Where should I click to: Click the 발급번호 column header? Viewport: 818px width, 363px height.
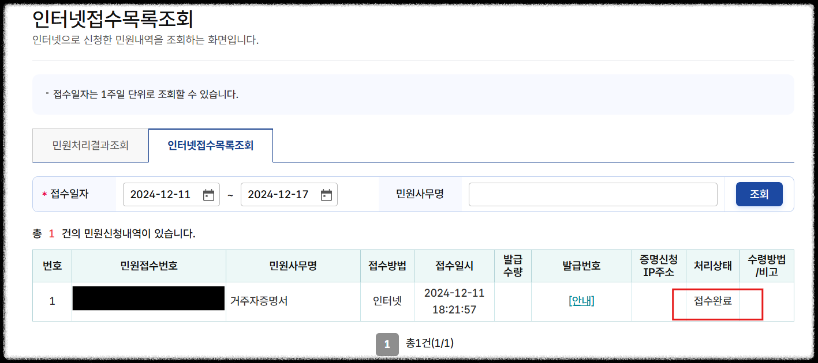coord(581,266)
